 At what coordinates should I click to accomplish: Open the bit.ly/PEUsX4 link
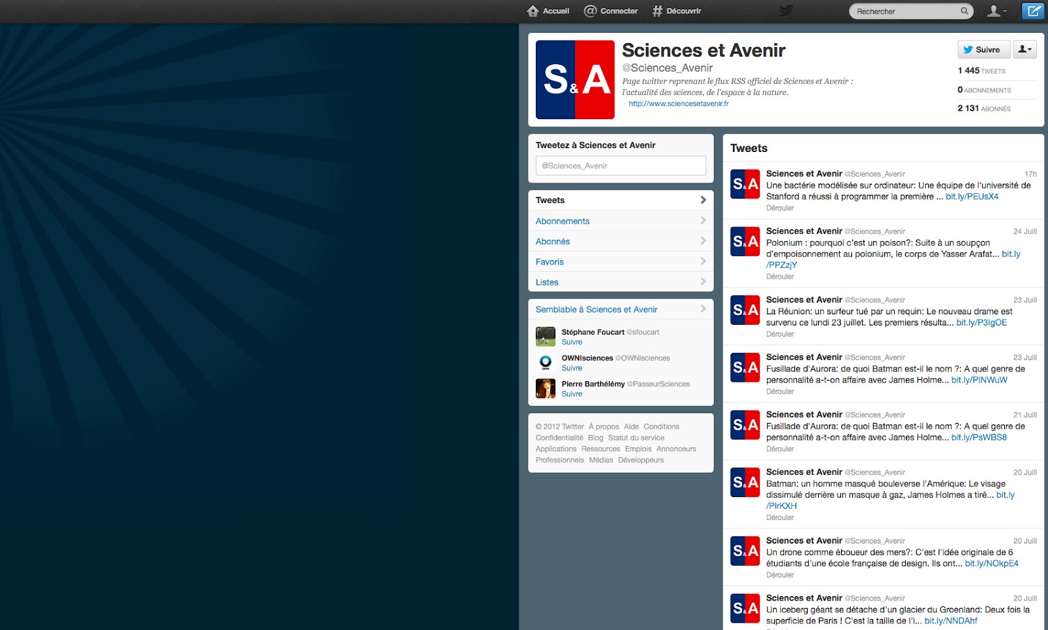pos(972,196)
